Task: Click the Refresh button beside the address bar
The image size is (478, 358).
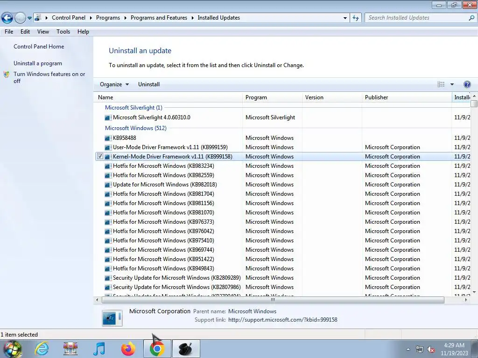Action: click(x=355, y=18)
